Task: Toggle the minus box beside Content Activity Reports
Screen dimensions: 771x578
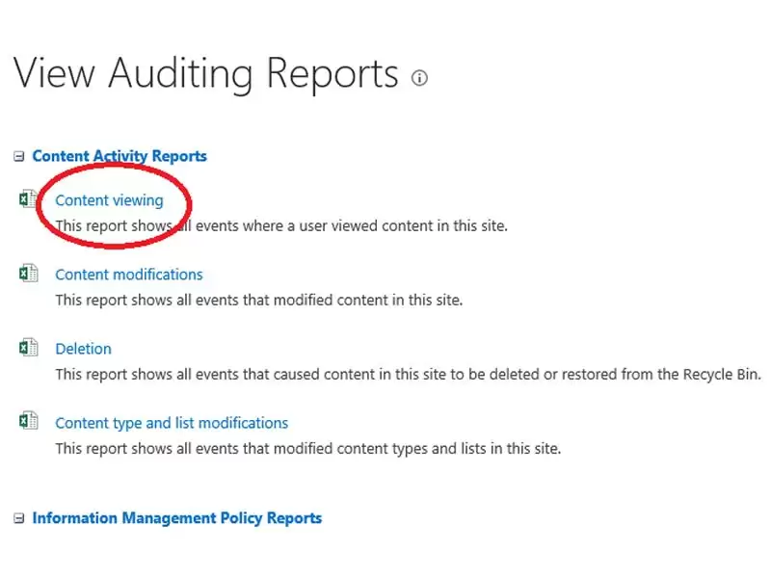Action: [x=16, y=155]
